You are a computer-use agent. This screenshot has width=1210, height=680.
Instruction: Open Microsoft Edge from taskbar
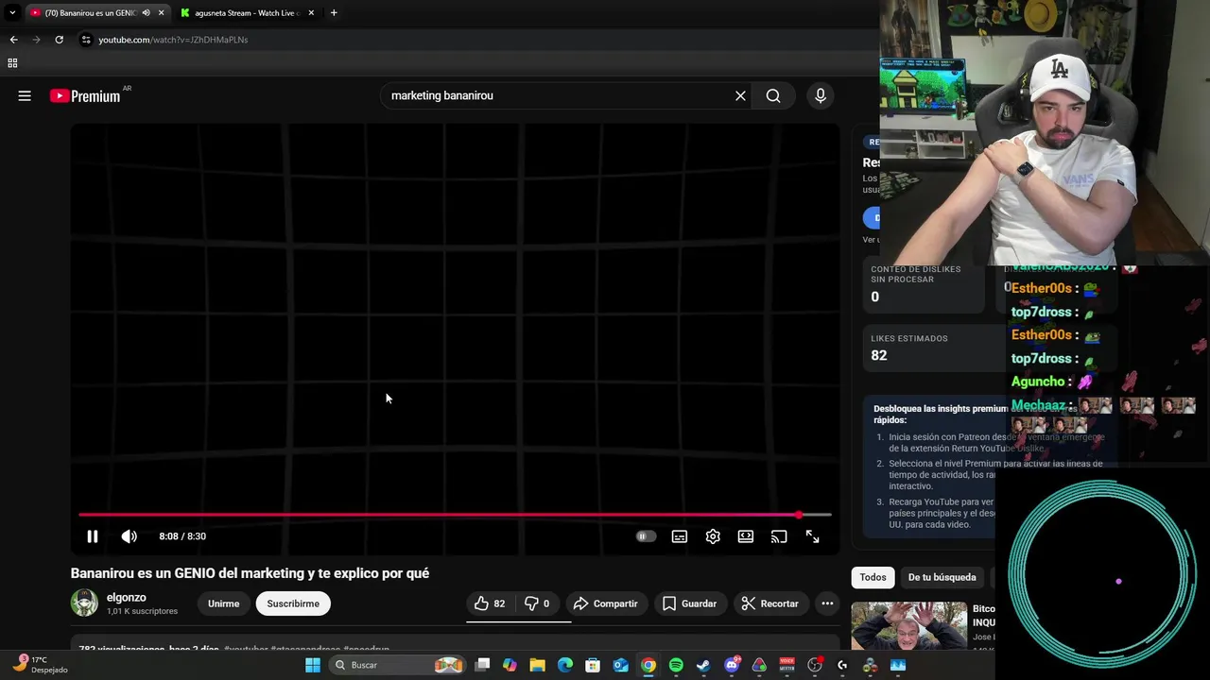tap(565, 665)
